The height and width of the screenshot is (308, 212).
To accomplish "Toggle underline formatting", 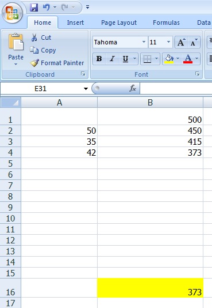I will click(x=125, y=58).
